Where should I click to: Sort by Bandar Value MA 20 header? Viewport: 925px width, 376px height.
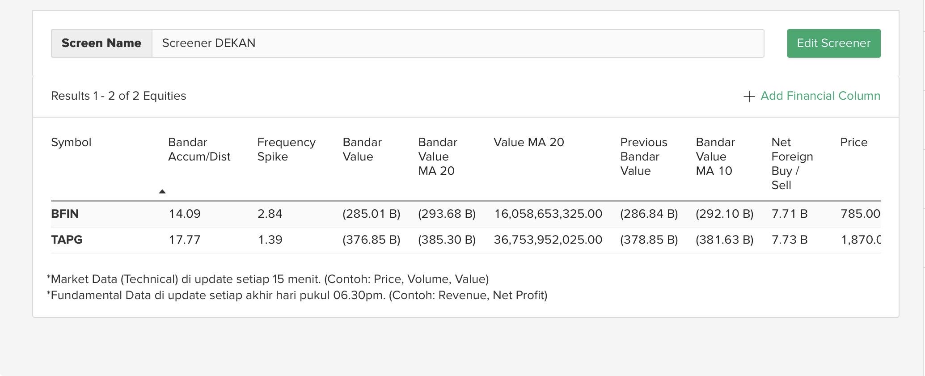tap(437, 156)
